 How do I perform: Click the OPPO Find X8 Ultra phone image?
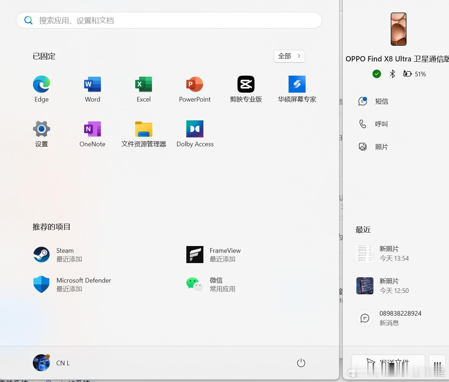[x=399, y=29]
